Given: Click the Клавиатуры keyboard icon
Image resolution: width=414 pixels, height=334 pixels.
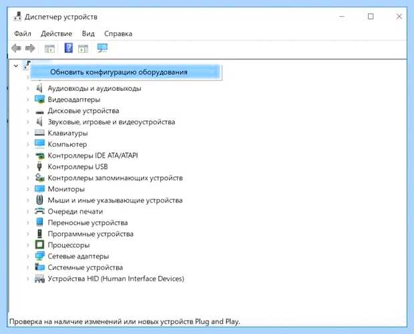Looking at the screenshot, I should 39,132.
